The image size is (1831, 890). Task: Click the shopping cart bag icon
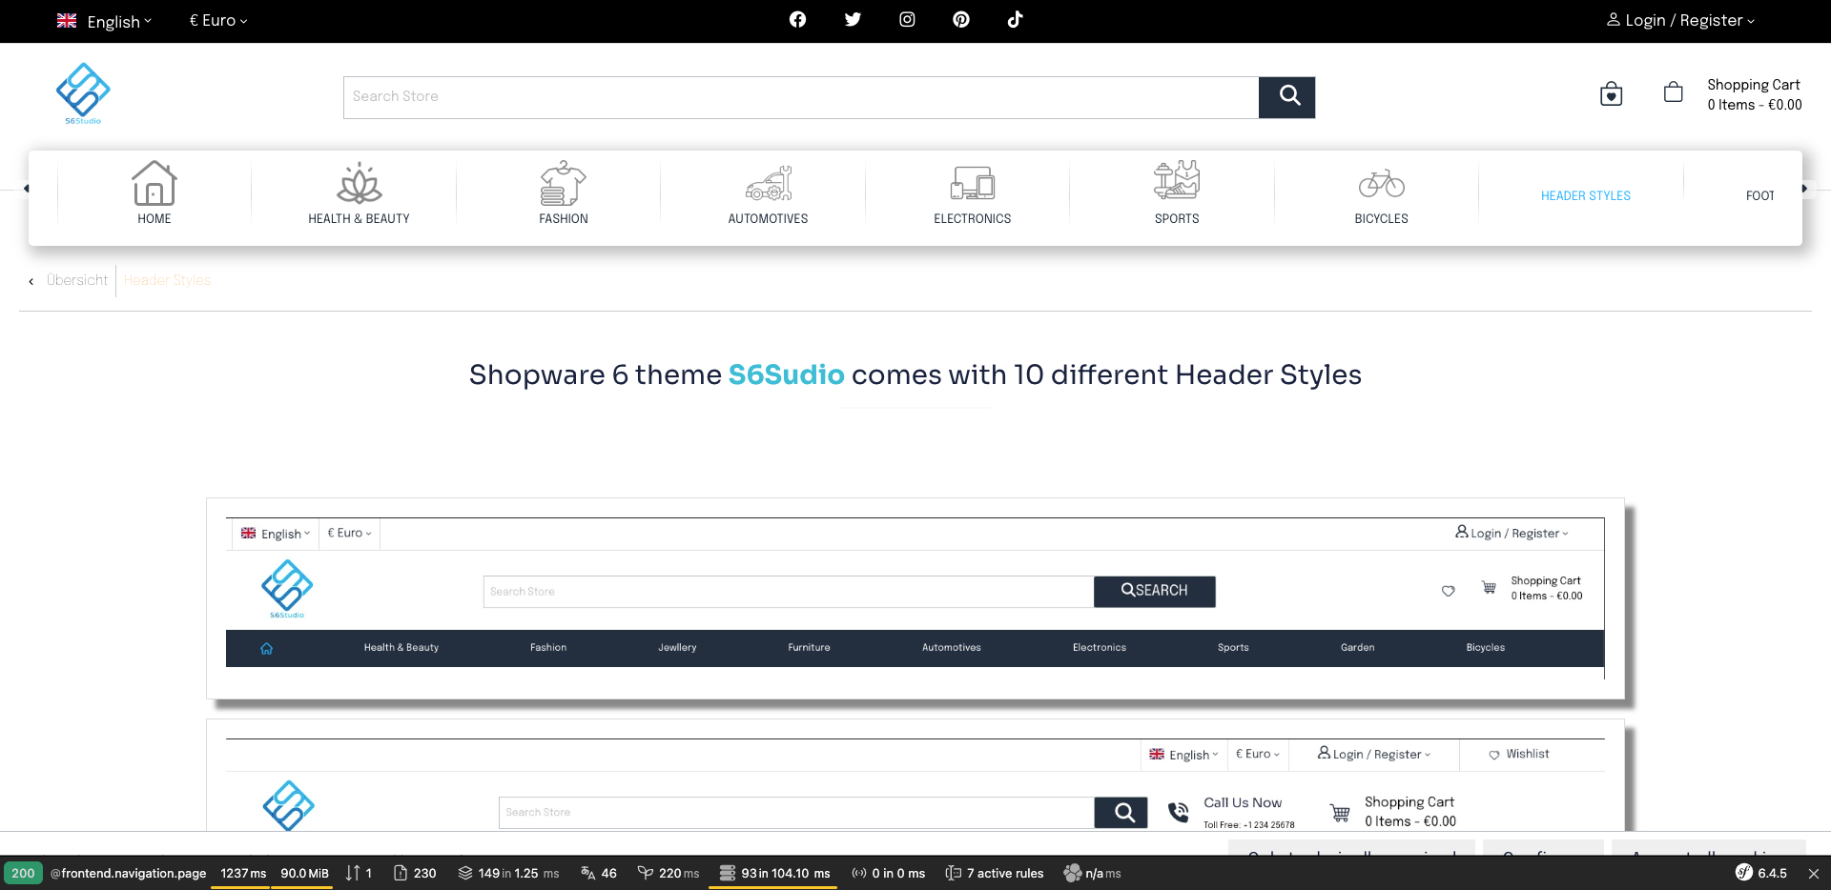click(1672, 92)
